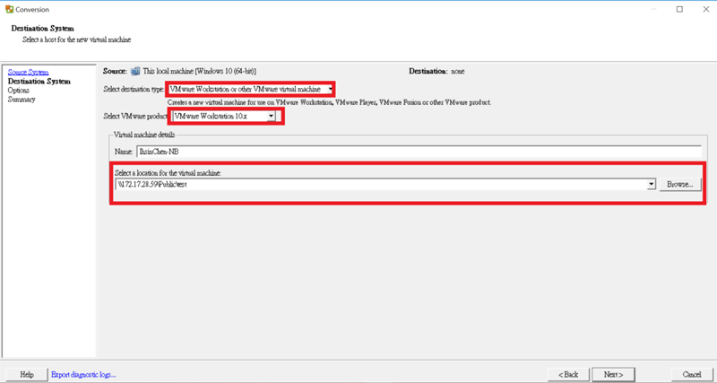Image resolution: width=717 pixels, height=383 pixels.
Task: Click the Conversion app icon in title bar
Action: [x=9, y=9]
